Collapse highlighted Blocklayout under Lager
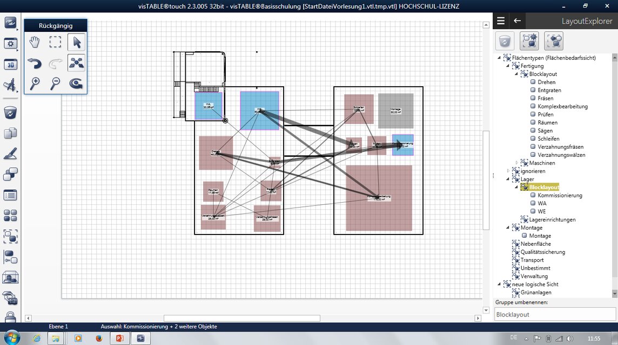Screen dimensions: 618x345 pos(516,187)
